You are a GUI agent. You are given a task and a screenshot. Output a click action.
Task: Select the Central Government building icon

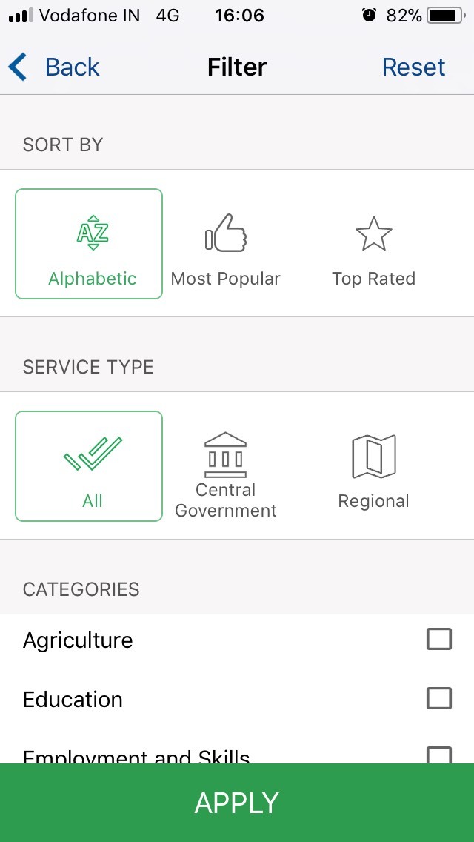pyautogui.click(x=225, y=454)
